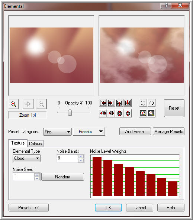Click the move texture right arrow icon

pos(111,103)
